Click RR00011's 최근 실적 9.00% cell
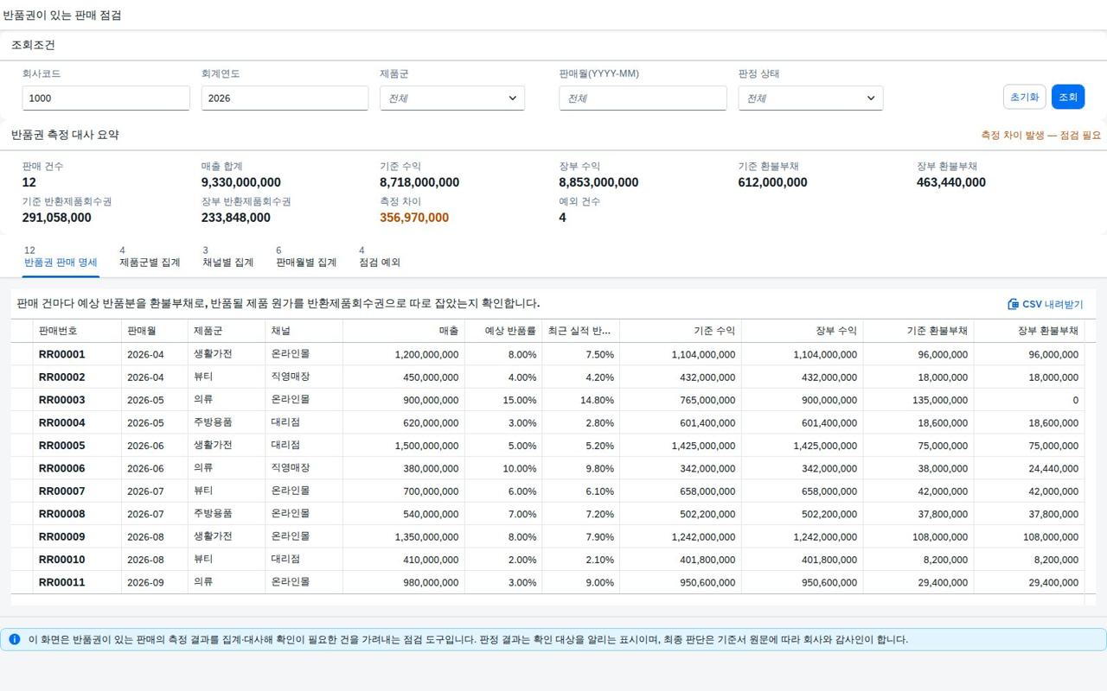The image size is (1107, 691). (x=581, y=582)
